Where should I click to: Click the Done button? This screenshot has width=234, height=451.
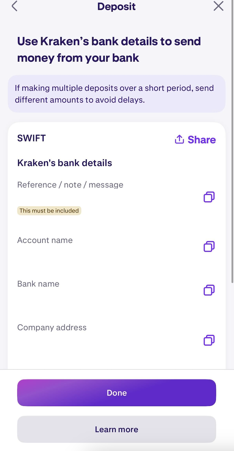[x=117, y=393]
